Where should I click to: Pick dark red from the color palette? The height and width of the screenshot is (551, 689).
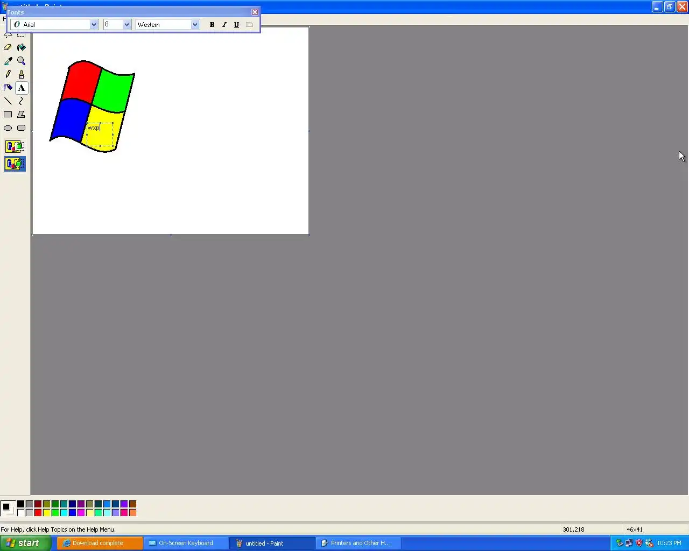(x=38, y=504)
